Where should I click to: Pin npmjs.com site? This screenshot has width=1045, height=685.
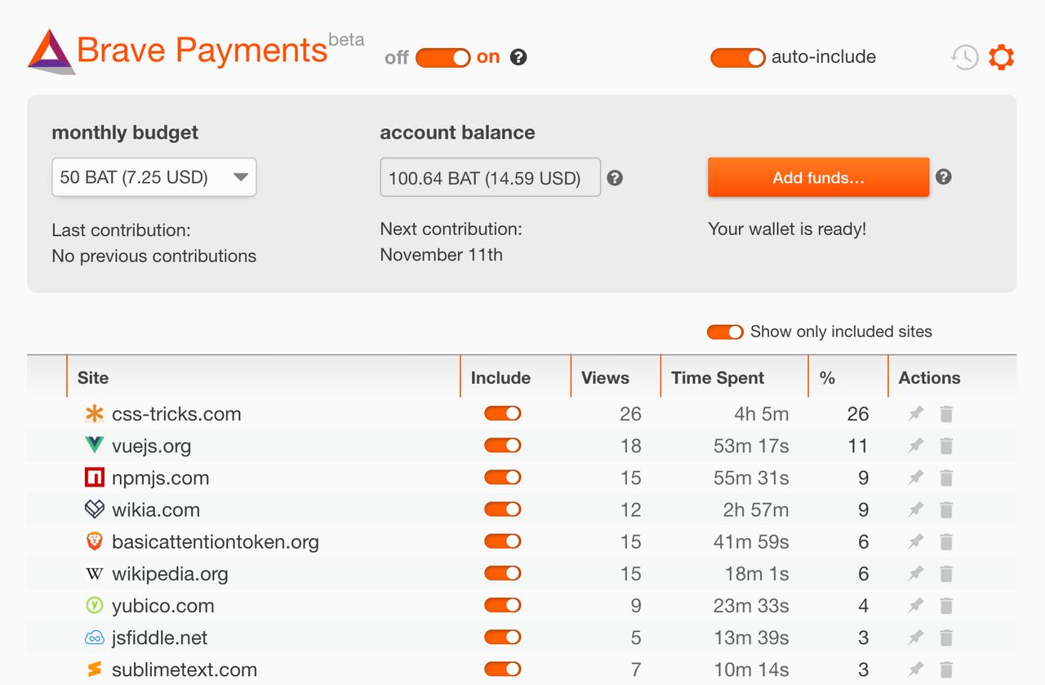916,478
